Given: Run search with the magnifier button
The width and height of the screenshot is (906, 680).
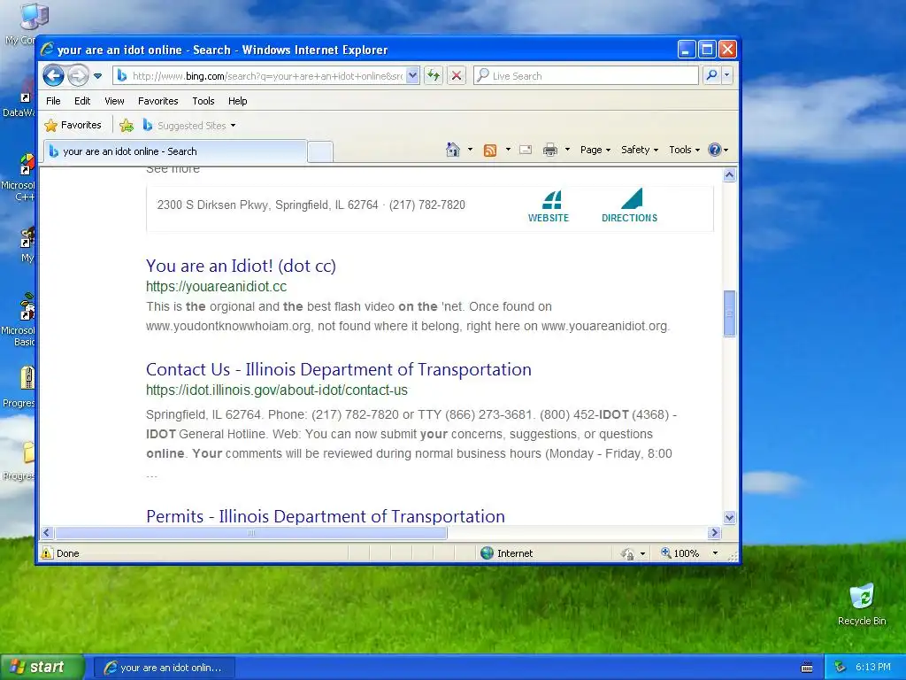Looking at the screenshot, I should tap(712, 75).
